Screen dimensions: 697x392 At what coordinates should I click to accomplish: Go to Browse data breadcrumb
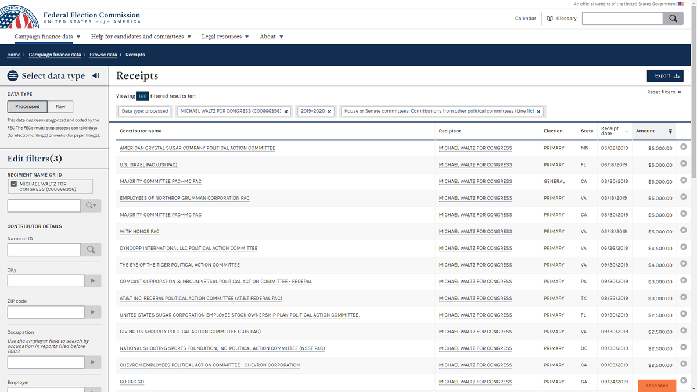coord(103,55)
